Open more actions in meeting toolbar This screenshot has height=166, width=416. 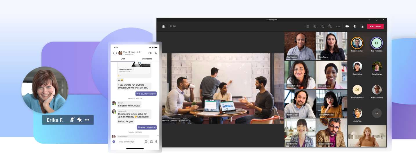pyautogui.click(x=338, y=26)
